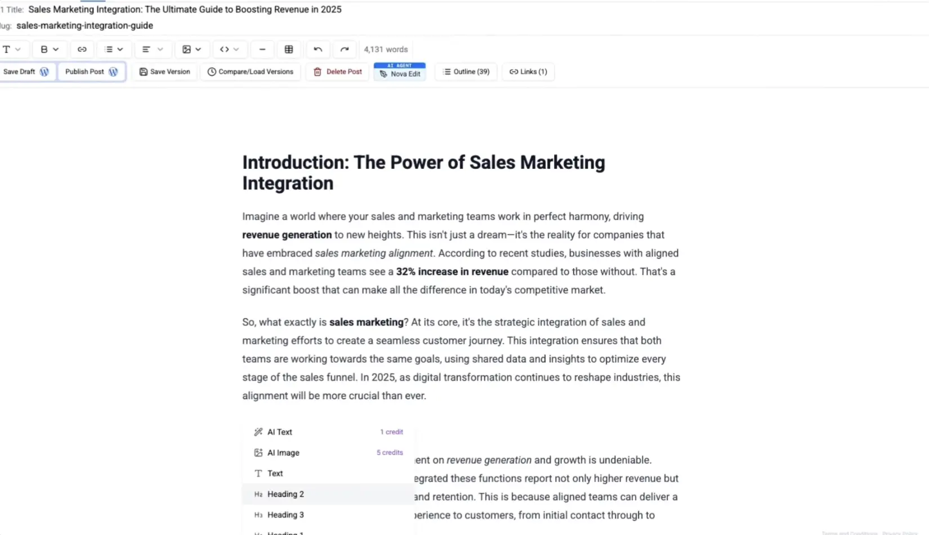
Task: Choose AI Image from block menu
Action: pos(329,453)
